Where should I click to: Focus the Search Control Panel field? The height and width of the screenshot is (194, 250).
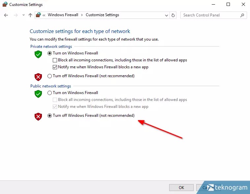pyautogui.click(x=213, y=15)
